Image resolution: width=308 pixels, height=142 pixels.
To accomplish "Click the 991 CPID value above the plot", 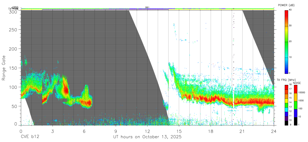I will (x=147, y=8).
